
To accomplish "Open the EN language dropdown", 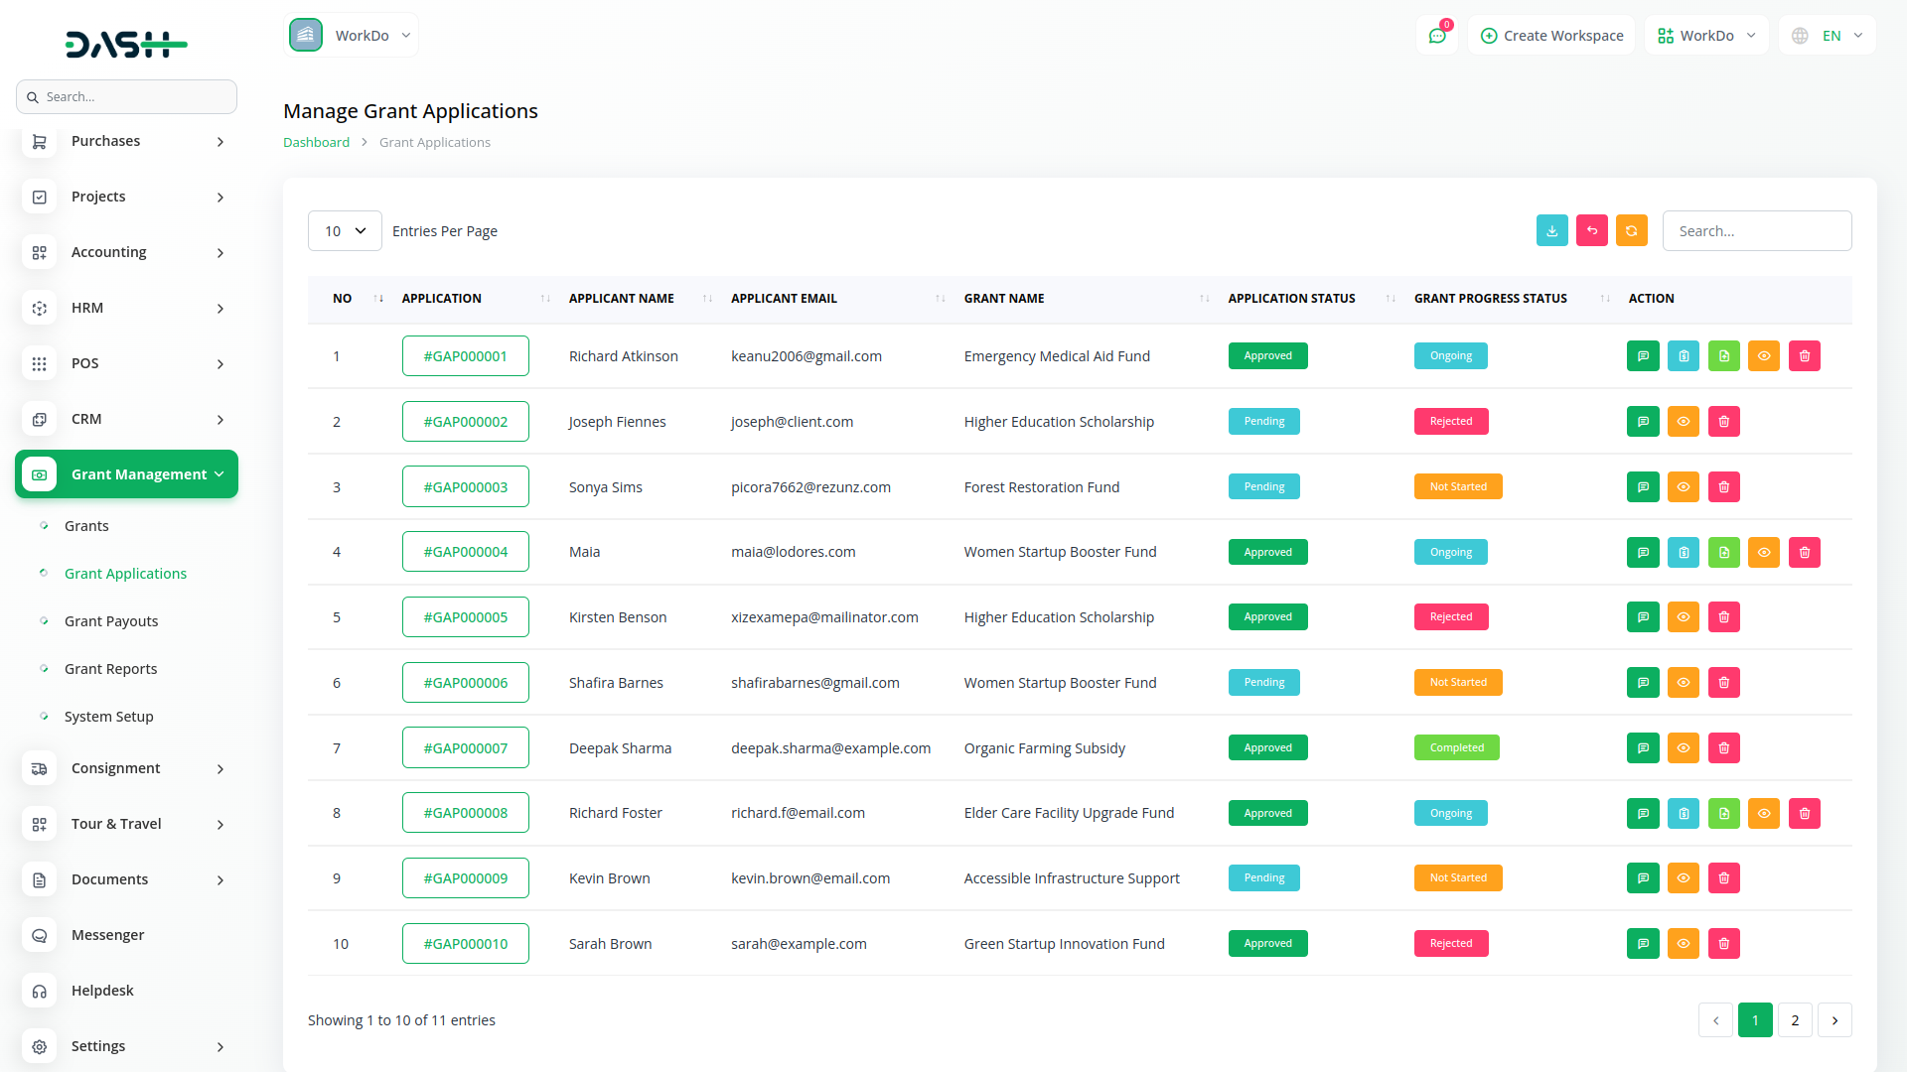I will 1829,36.
